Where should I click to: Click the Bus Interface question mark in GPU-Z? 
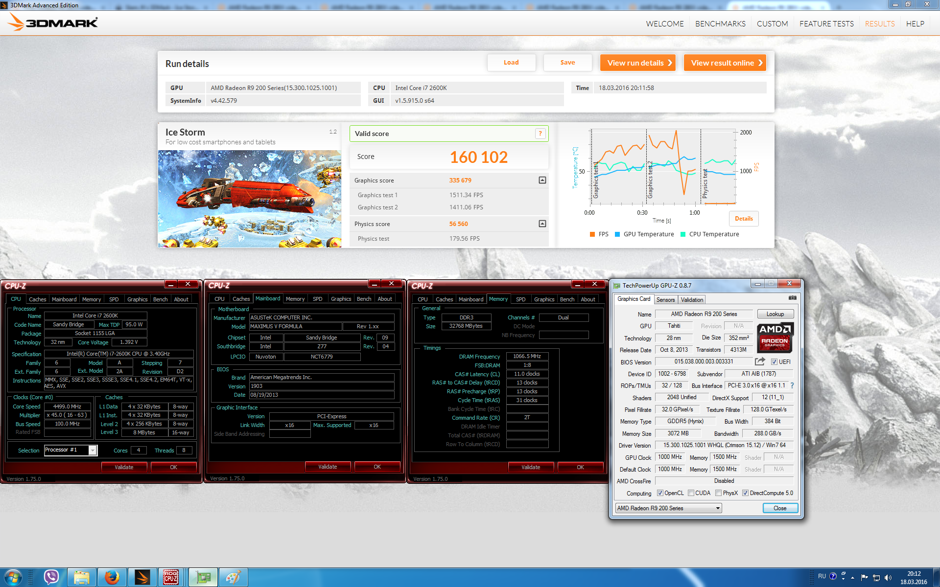792,385
